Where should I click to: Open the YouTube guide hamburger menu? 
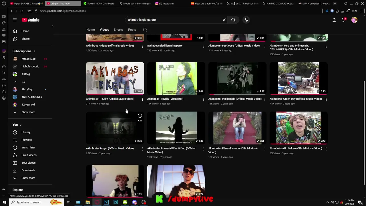15,20
